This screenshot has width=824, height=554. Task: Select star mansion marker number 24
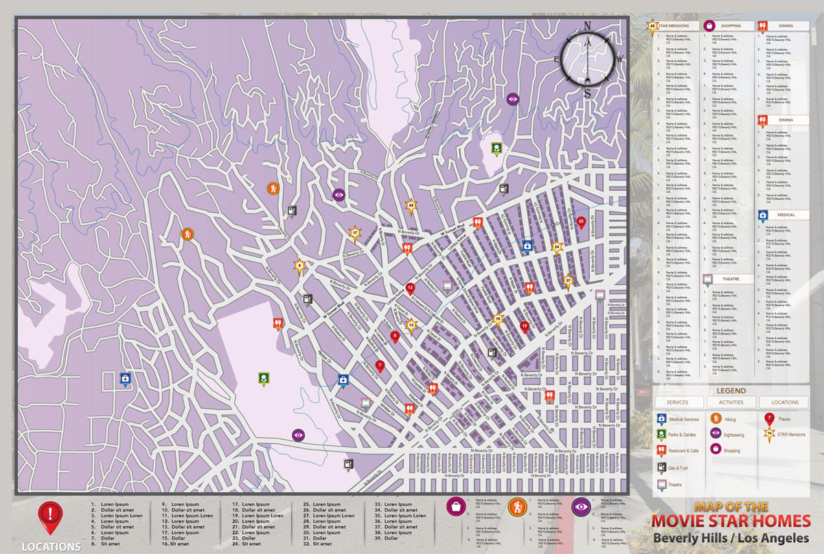click(x=557, y=246)
